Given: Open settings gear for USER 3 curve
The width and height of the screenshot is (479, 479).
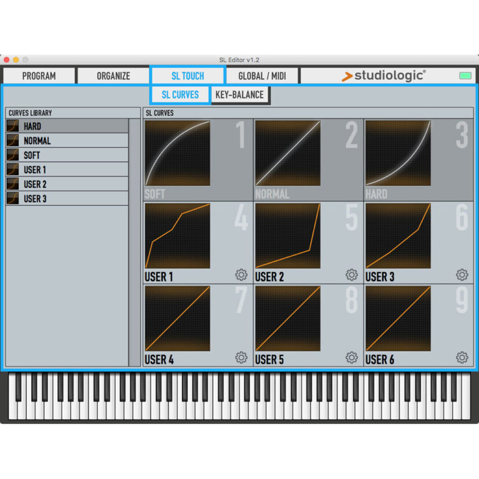Looking at the screenshot, I should pos(462,275).
